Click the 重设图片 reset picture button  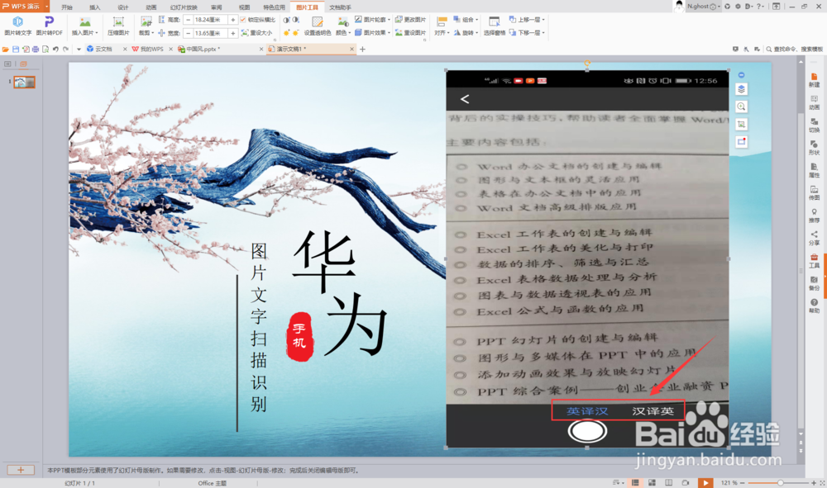pyautogui.click(x=410, y=33)
